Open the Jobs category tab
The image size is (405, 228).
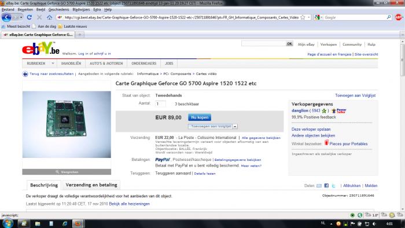point(169,63)
